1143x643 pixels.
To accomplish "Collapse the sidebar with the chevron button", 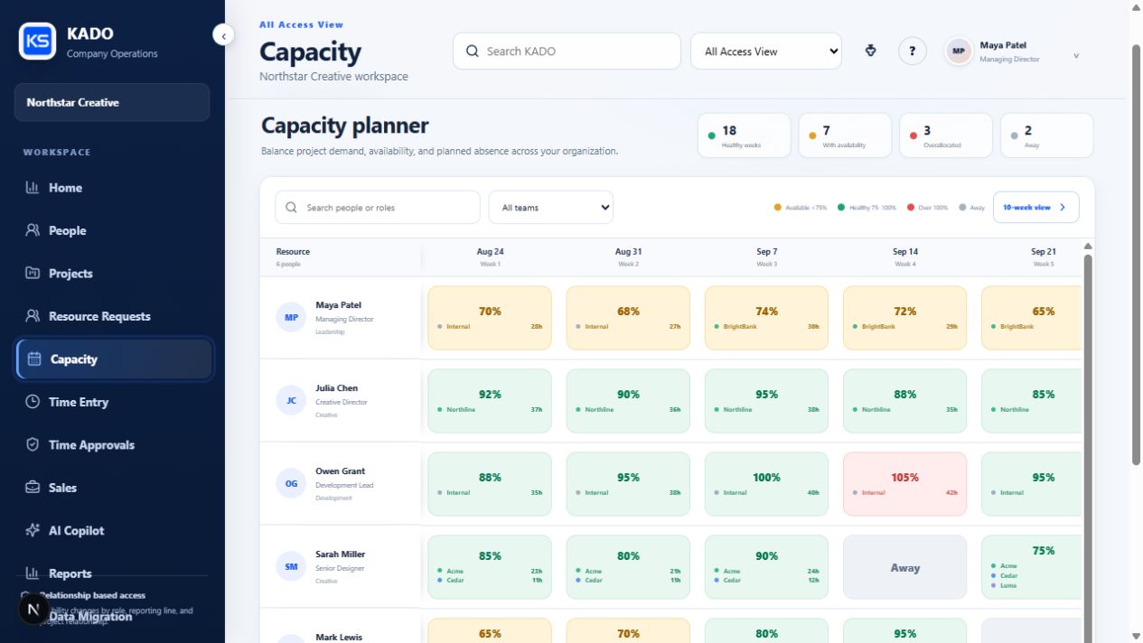I will [x=223, y=35].
